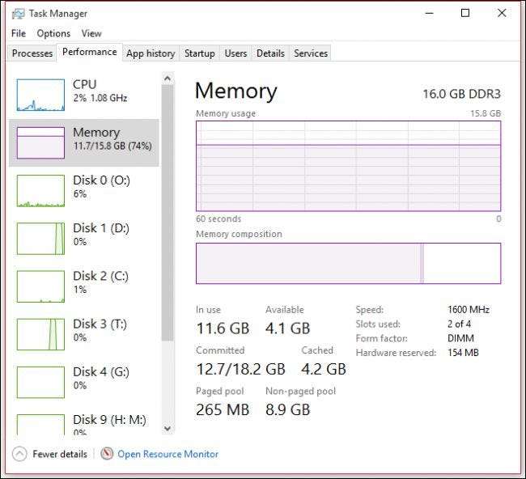Open Resource Monitor link
This screenshot has width=526, height=479.
tap(168, 454)
